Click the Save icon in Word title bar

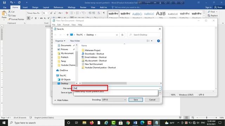[4, 2]
